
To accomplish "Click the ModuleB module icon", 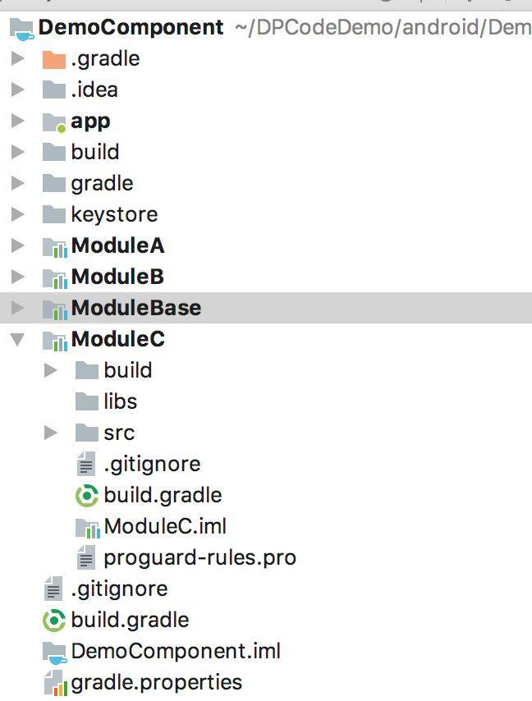I will [x=53, y=277].
